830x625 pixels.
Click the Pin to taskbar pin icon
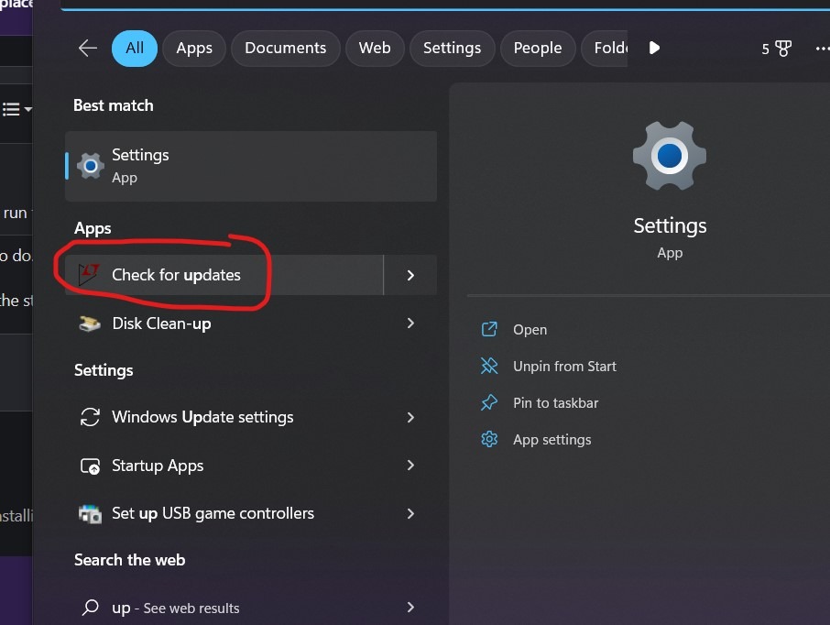pyautogui.click(x=489, y=402)
